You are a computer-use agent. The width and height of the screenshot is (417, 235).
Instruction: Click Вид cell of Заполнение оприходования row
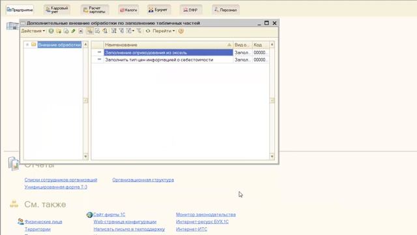pos(242,52)
